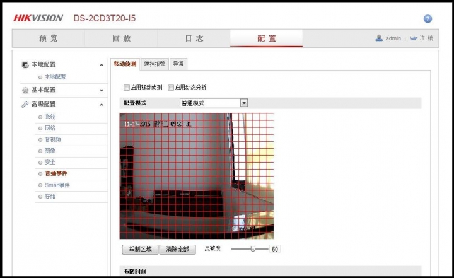Open the 遮挡报警 sub-tab
This screenshot has width=454, height=278.
tap(154, 64)
